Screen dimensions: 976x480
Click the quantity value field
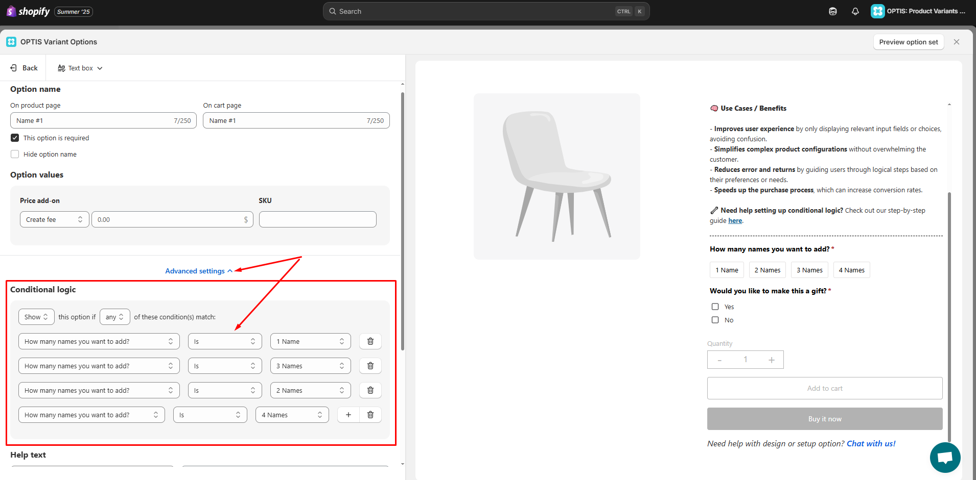(746, 360)
